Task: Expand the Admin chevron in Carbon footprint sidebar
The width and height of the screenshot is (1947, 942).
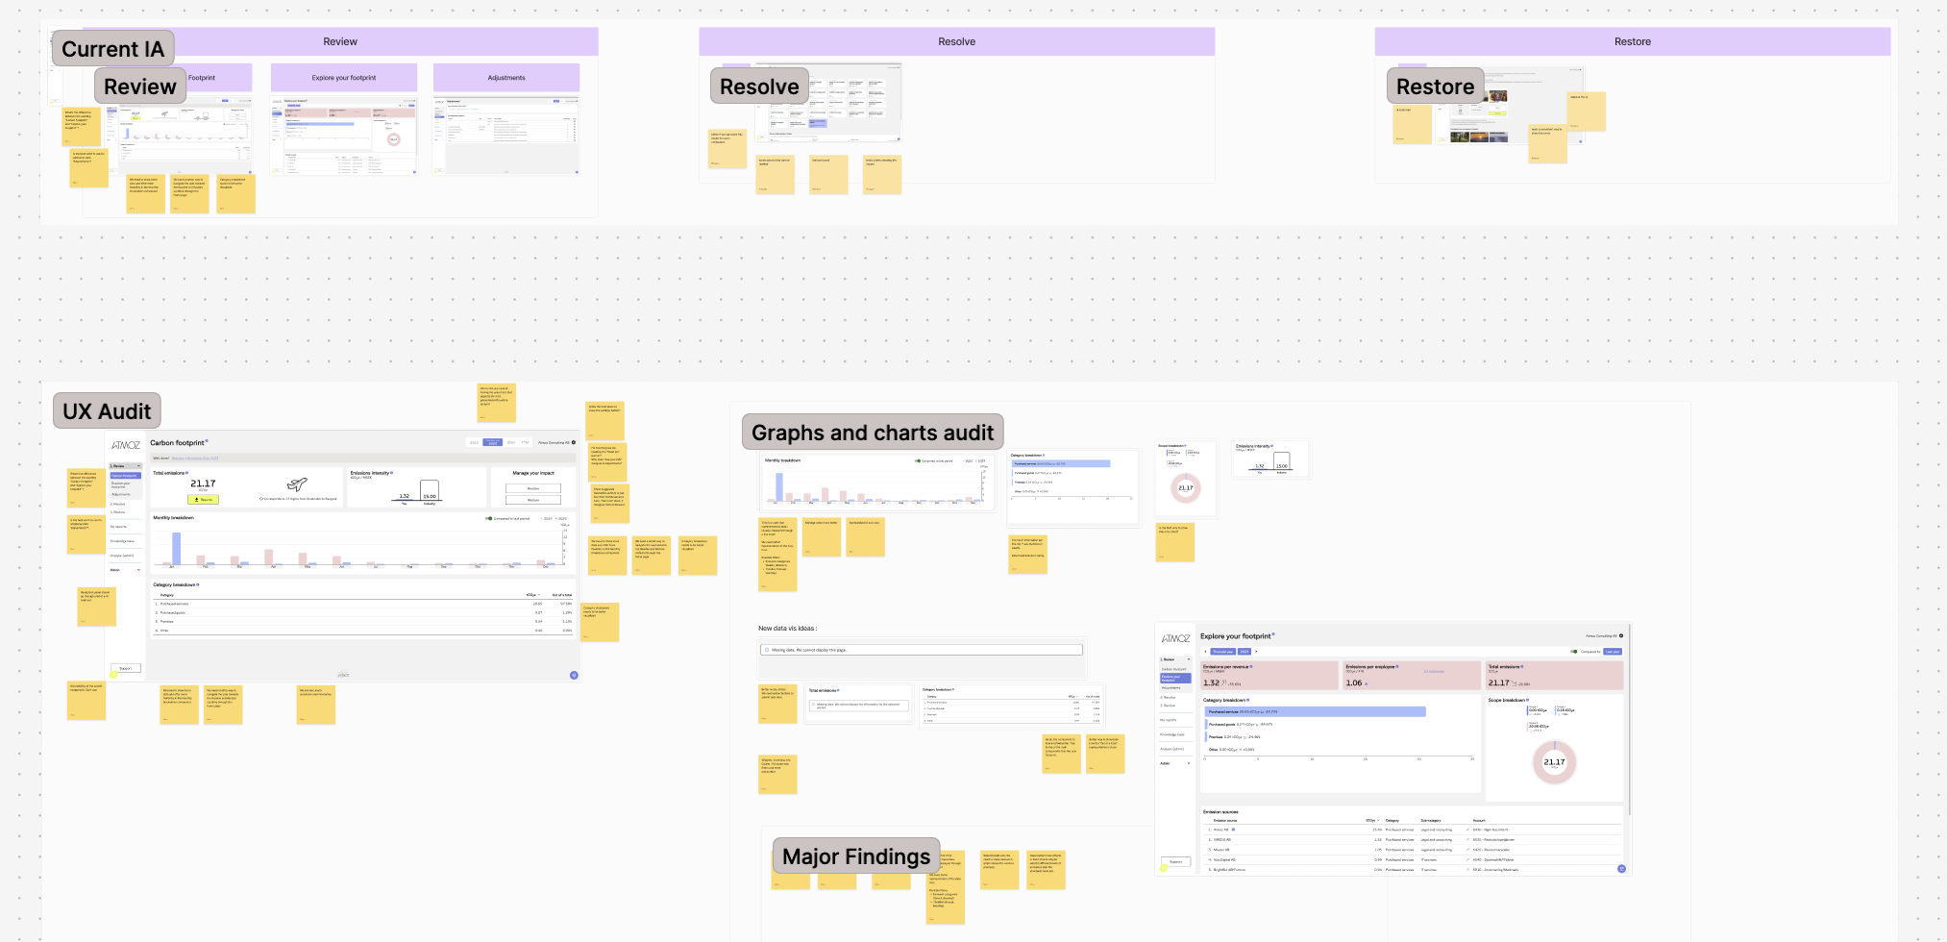Action: 138,570
